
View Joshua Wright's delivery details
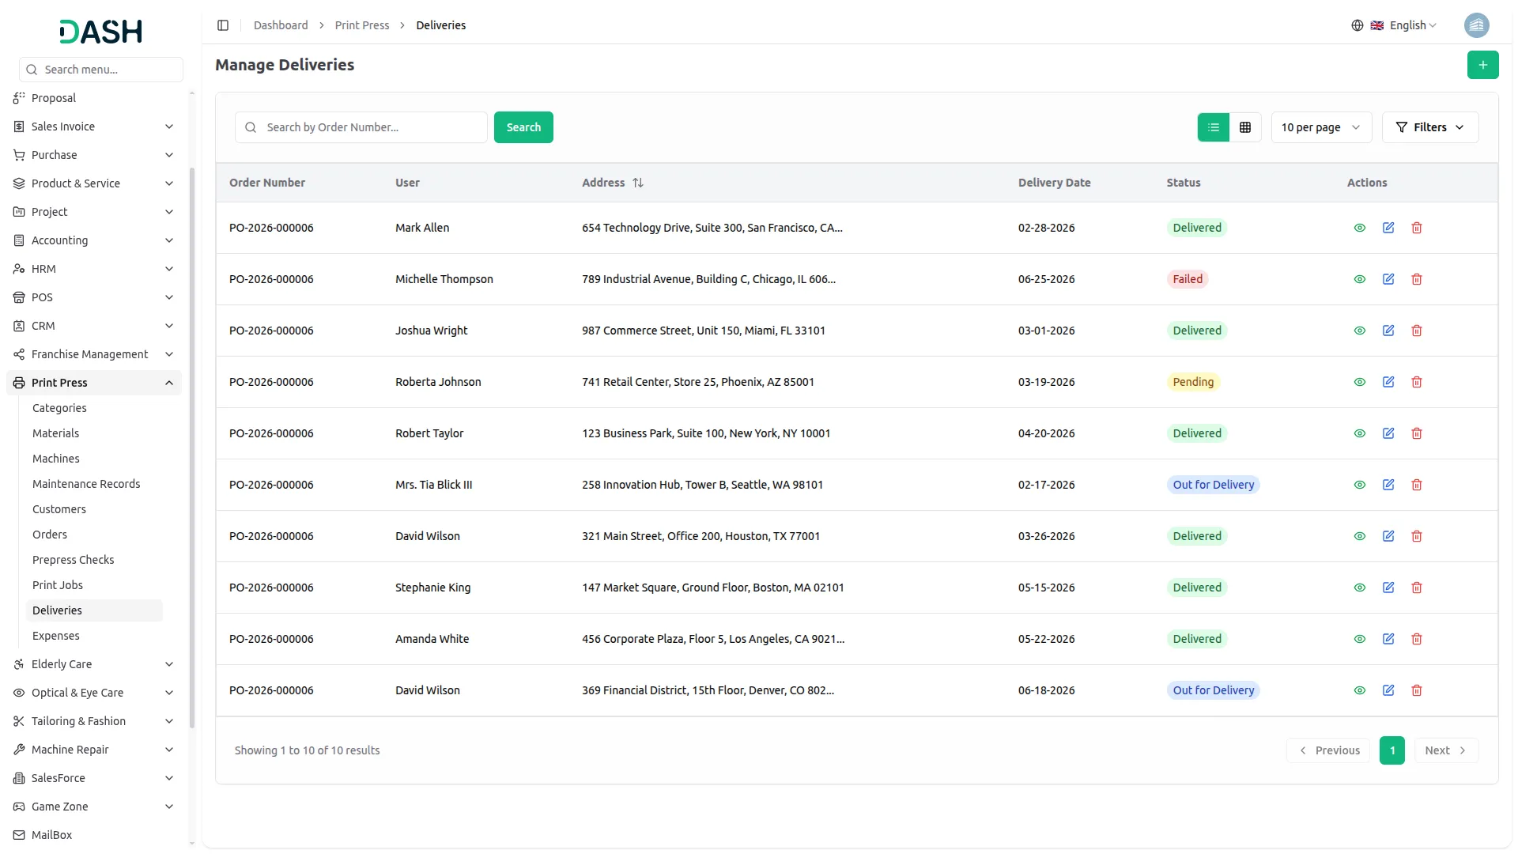1359,331
